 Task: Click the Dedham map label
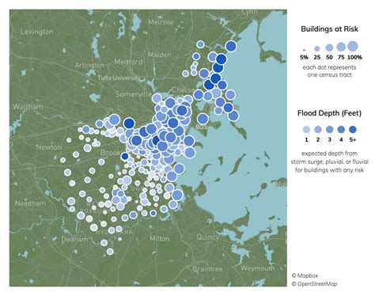(x=74, y=240)
